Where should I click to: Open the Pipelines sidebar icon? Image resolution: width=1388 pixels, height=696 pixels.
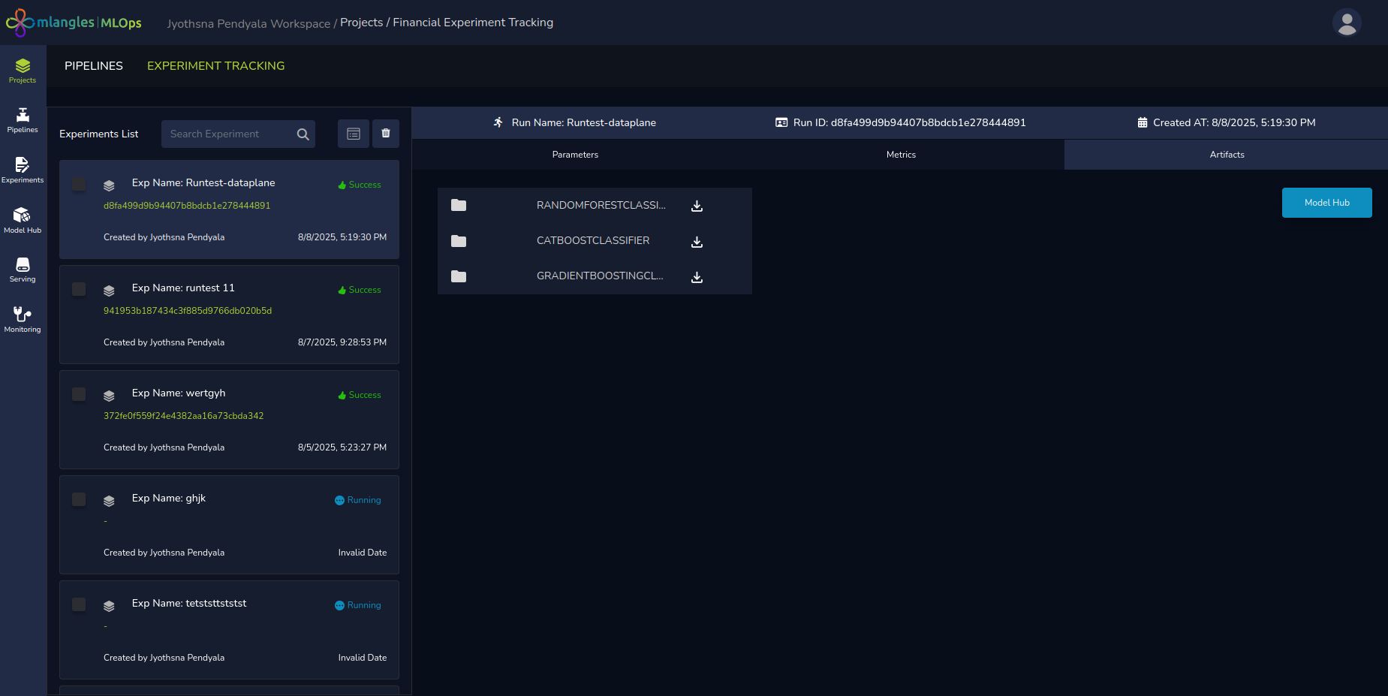pos(23,119)
